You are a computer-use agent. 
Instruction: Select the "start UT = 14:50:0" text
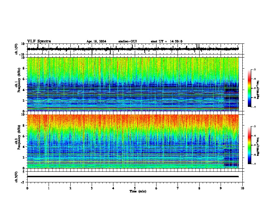[x=166, y=41]
